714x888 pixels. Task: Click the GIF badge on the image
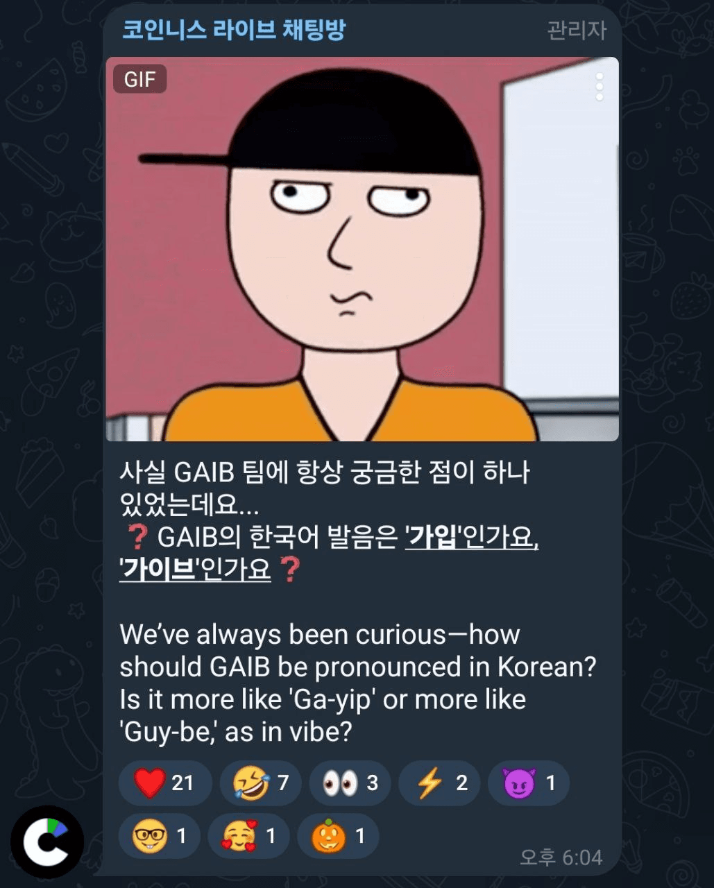[139, 79]
